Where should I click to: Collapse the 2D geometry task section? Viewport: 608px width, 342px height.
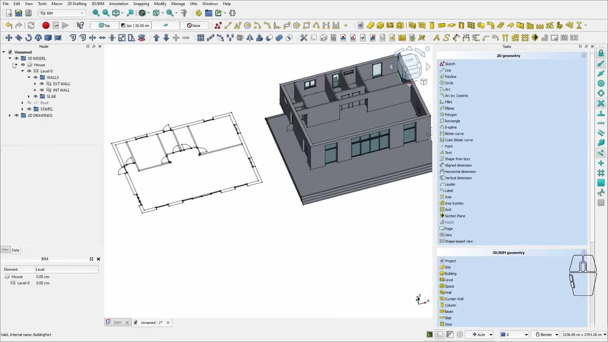point(584,56)
